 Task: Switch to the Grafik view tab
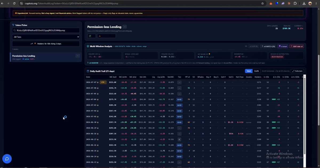pyautogui.click(x=257, y=71)
